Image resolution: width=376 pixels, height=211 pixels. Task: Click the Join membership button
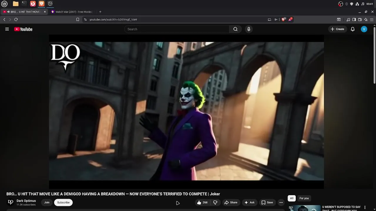[x=47, y=203]
